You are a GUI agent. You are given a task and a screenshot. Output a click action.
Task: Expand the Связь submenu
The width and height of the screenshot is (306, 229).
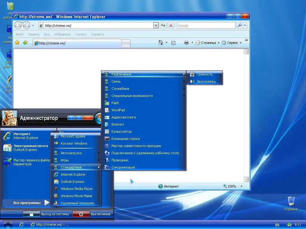tap(144, 81)
